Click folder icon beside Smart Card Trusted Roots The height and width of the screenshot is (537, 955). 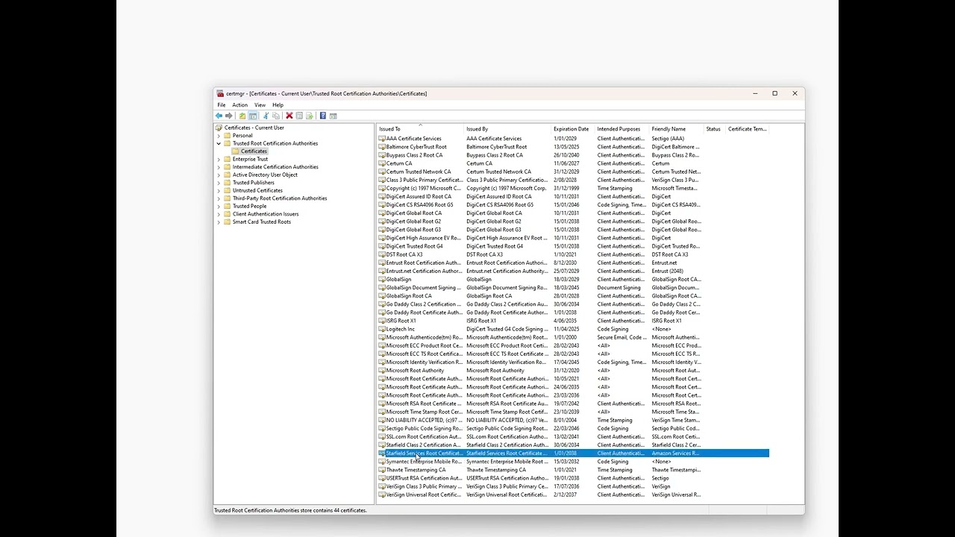click(x=228, y=222)
